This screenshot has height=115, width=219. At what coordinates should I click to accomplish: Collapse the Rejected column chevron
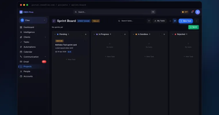coord(173,34)
